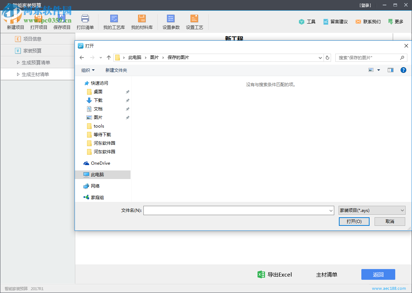Click the 打印清单 print icon

[85, 19]
